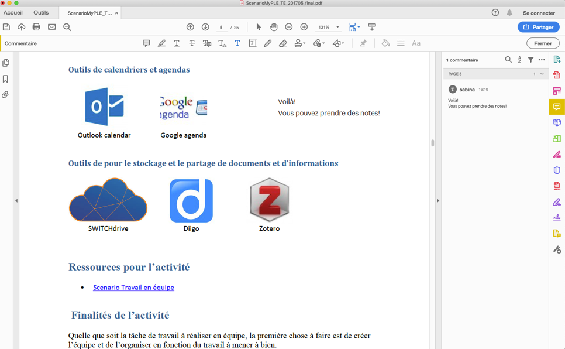This screenshot has width=565, height=349.
Task: Select the eraser tool
Action: pyautogui.click(x=282, y=43)
